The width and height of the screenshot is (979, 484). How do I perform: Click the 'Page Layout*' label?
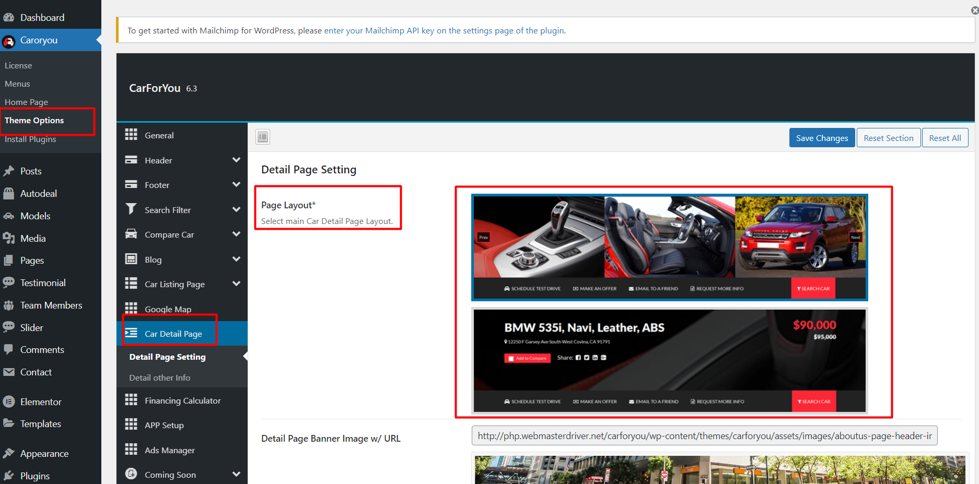(x=288, y=205)
